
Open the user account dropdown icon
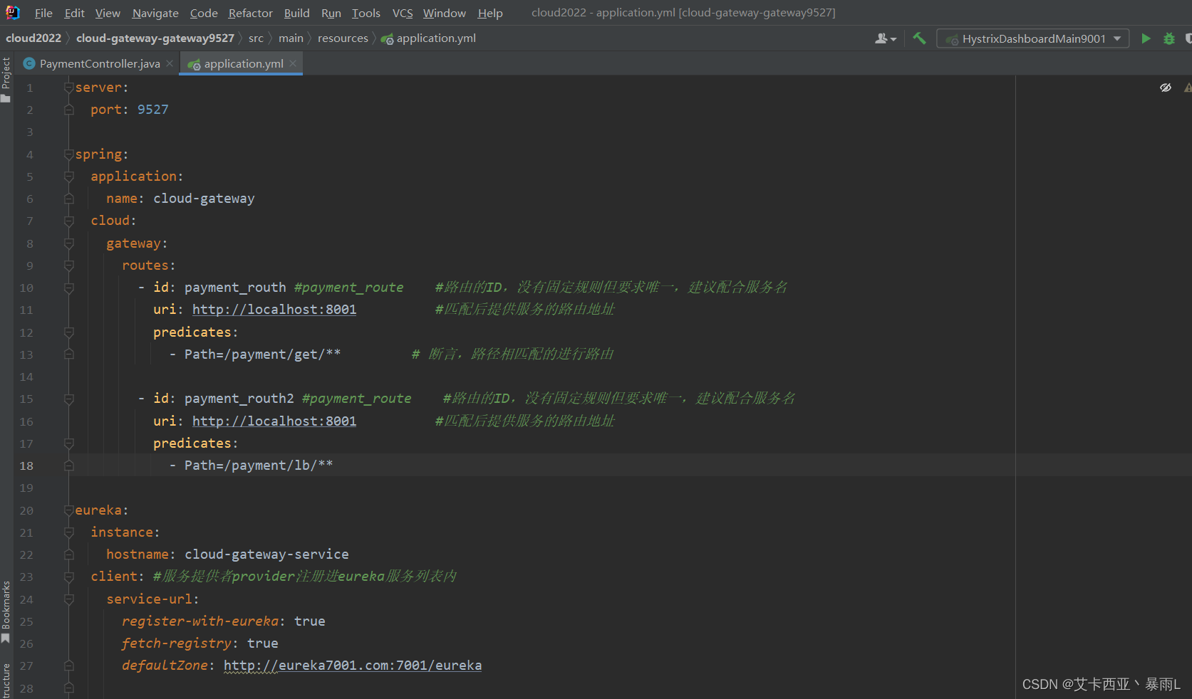coord(885,38)
